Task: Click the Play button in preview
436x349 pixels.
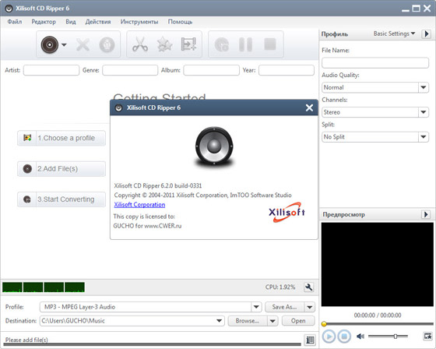Action: tap(329, 337)
